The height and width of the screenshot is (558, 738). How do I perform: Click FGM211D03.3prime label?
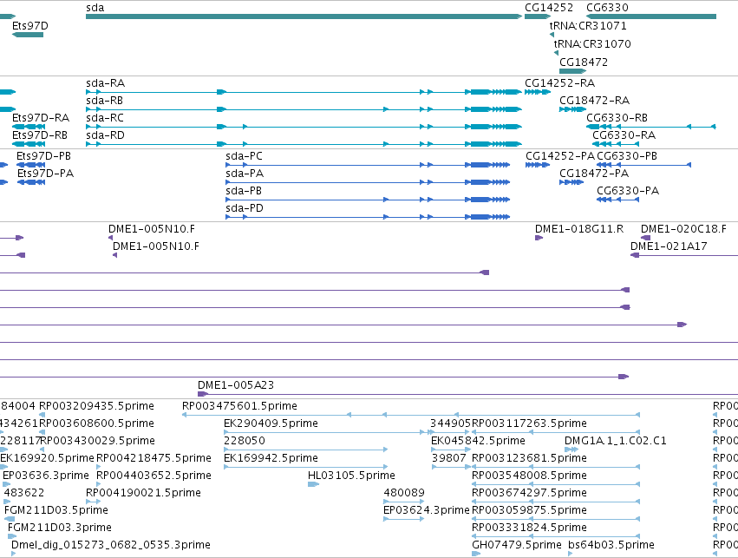point(60,528)
